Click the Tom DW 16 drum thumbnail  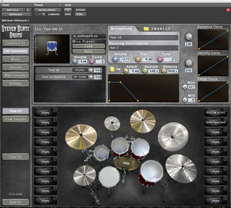[52, 48]
